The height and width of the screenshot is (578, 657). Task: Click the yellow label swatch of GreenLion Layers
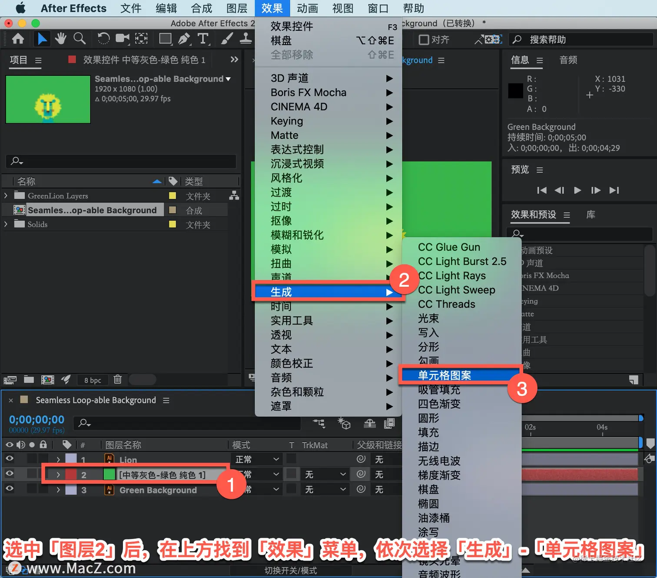tap(173, 196)
